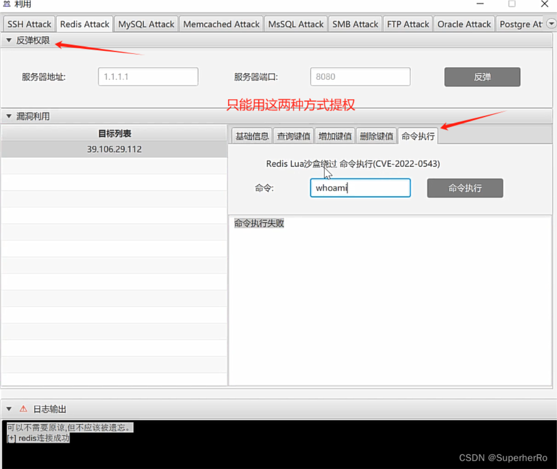This screenshot has width=557, height=469.
Task: Open the Redis Attack tab
Action: click(x=84, y=24)
